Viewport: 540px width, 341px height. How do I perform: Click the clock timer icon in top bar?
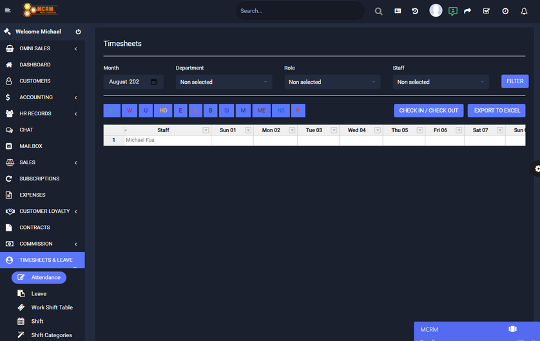(505, 11)
